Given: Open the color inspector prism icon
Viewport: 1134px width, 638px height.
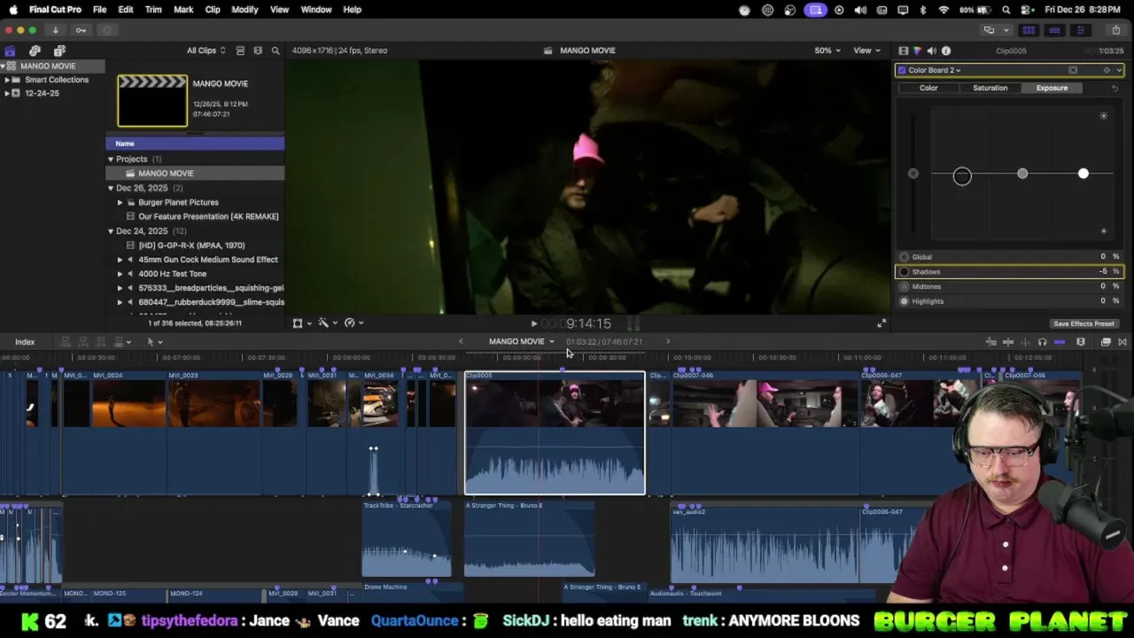Looking at the screenshot, I should point(917,51).
